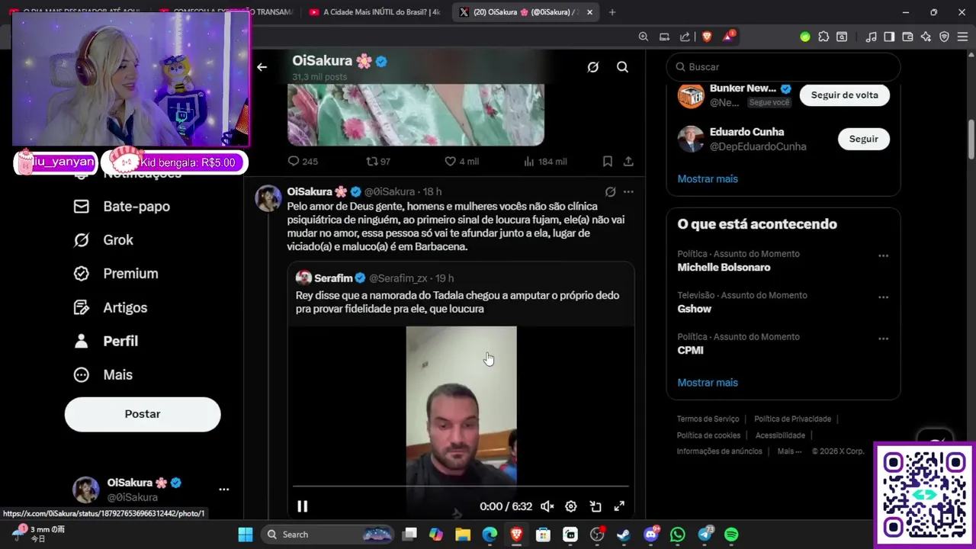Search posts with the profile header magnifier
The height and width of the screenshot is (549, 976).
tap(622, 67)
